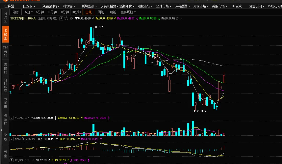The image size is (282, 164).
Task: Click MAVOL1:73.0000 value
Action: (x=68, y=118)
